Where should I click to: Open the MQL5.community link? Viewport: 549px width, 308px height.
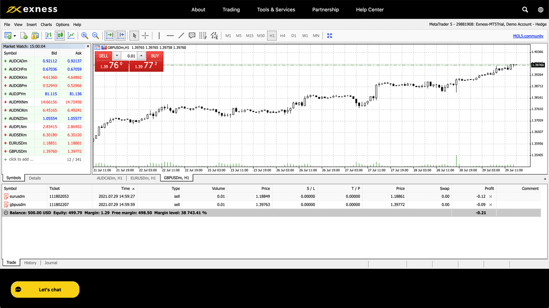(528, 36)
